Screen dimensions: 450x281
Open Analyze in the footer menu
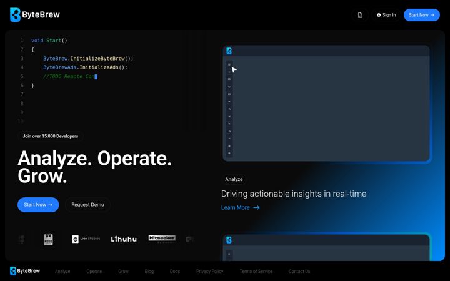[x=62, y=271]
